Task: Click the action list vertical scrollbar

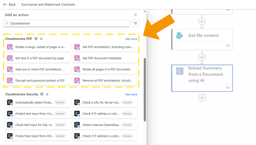Action: 145,90
